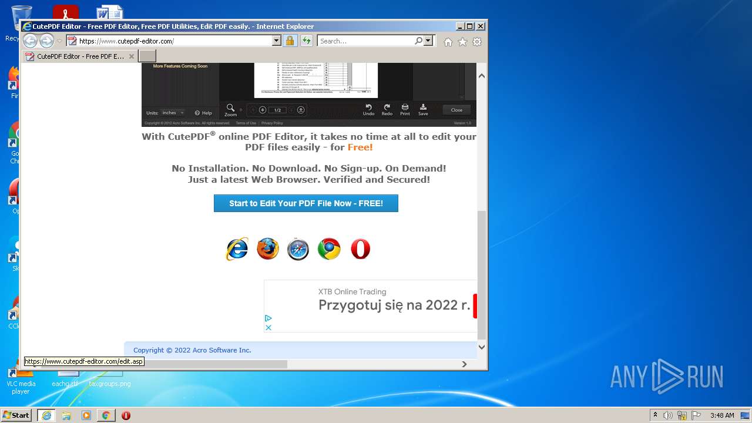Click the AdChoices triangle icon
The image size is (752, 423).
pos(268,318)
